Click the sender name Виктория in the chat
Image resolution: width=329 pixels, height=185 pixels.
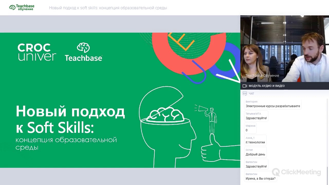pos(251,102)
